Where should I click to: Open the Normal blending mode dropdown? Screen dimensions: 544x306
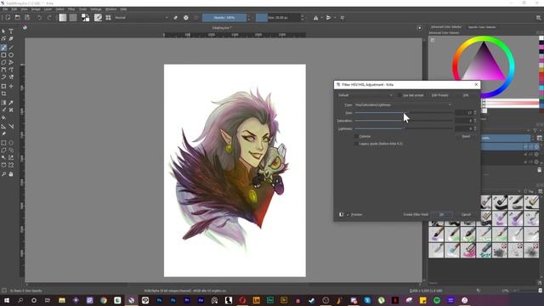(x=141, y=18)
